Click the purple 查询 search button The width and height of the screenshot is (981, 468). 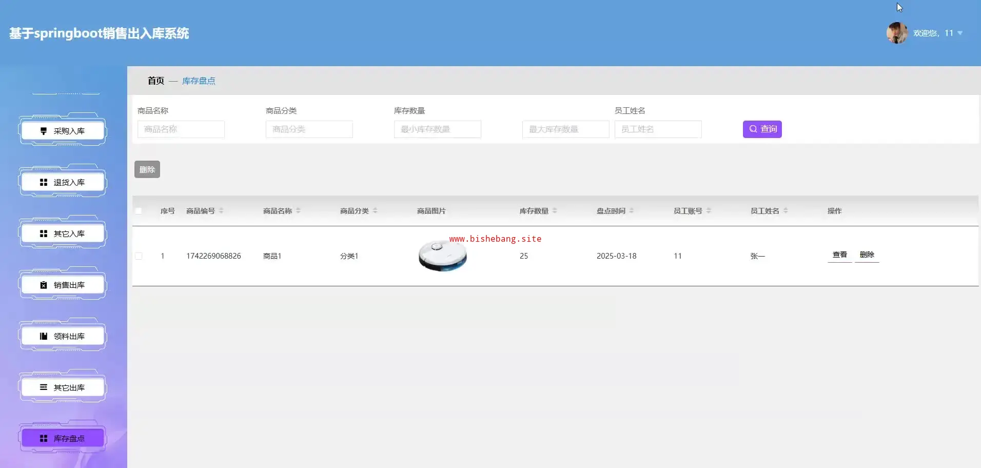point(762,129)
